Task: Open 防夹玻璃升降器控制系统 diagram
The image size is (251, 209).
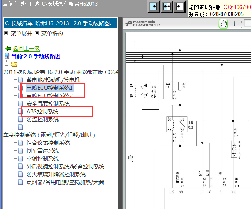Action: click(56, 174)
